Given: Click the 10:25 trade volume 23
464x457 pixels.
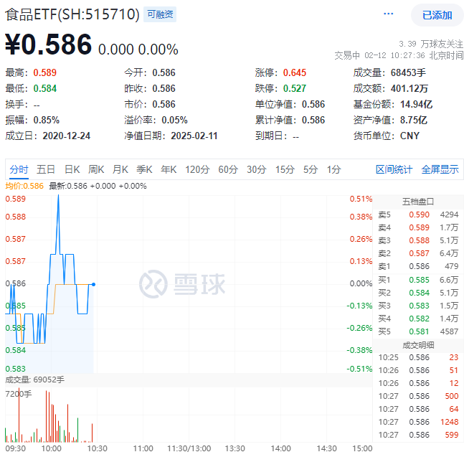Looking at the screenshot, I should click(x=454, y=357).
